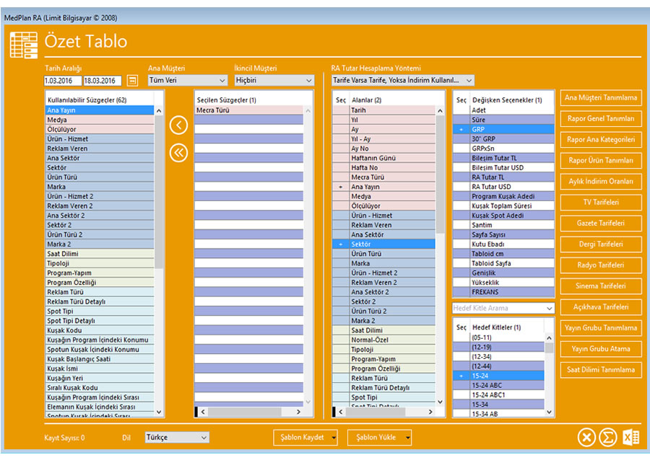Image resolution: width=650 pixels, height=460 pixels.
Task: Toggle selection mark beside Sektör in Alanlar
Action: click(340, 244)
